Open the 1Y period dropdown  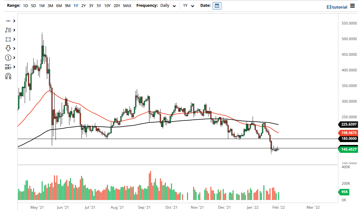(189, 6)
